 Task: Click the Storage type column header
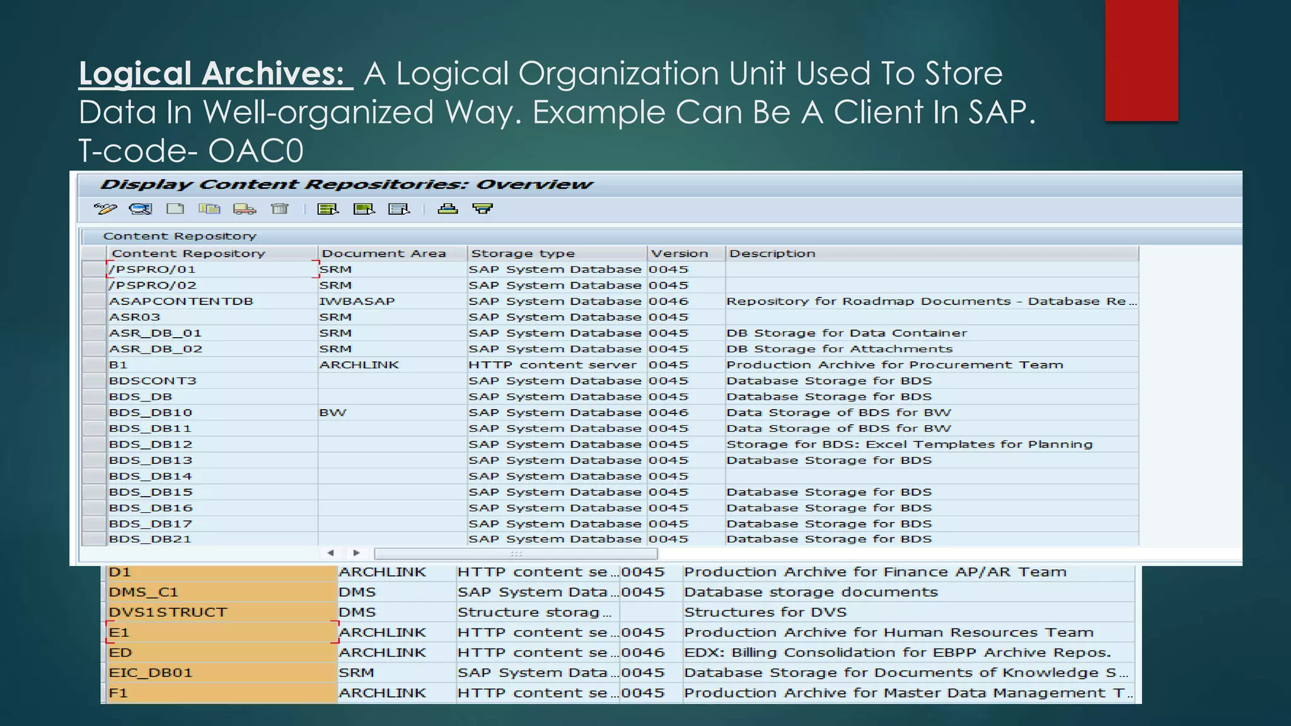tap(557, 253)
